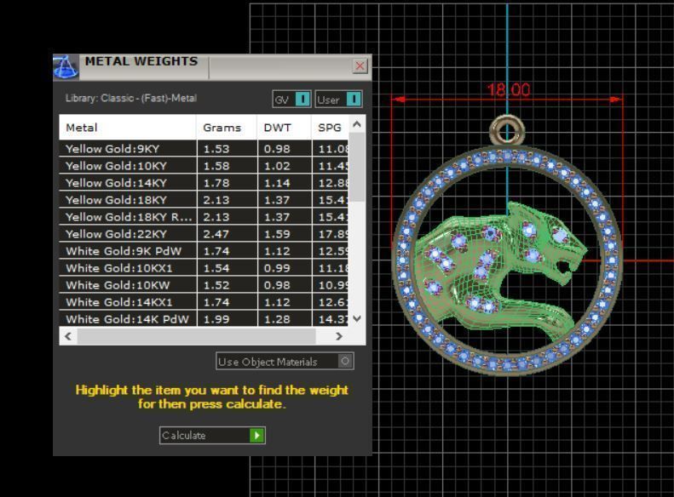The image size is (674, 497).
Task: Select the pendant bail ring in viewport
Action: click(507, 130)
